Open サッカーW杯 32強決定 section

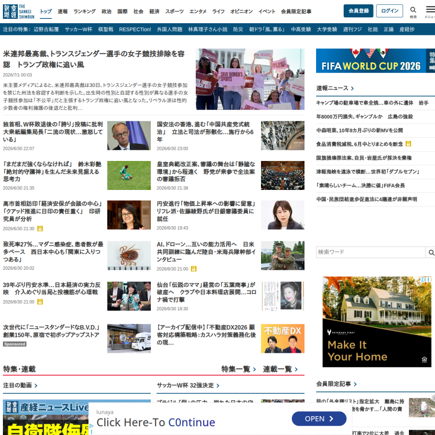(x=188, y=385)
